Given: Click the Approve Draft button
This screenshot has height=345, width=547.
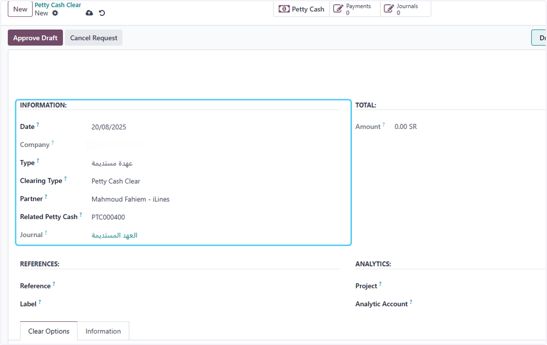Looking at the screenshot, I should pyautogui.click(x=35, y=38).
